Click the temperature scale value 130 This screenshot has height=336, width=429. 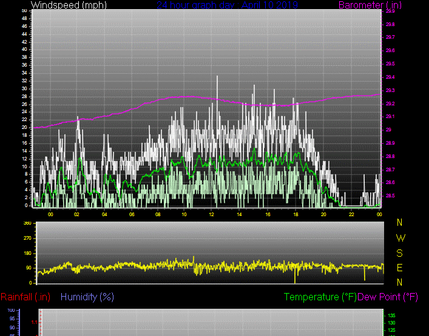(391, 323)
